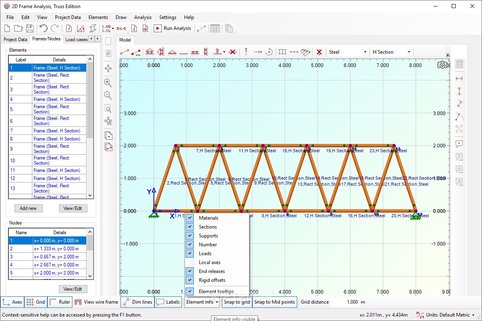Switch to the Project Data tab

point(15,39)
